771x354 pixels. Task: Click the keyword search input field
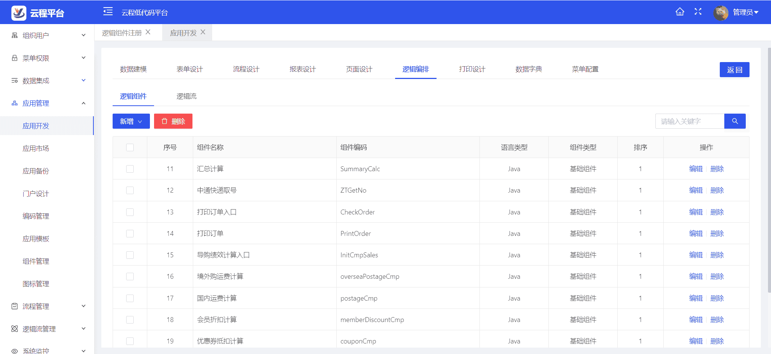(689, 121)
